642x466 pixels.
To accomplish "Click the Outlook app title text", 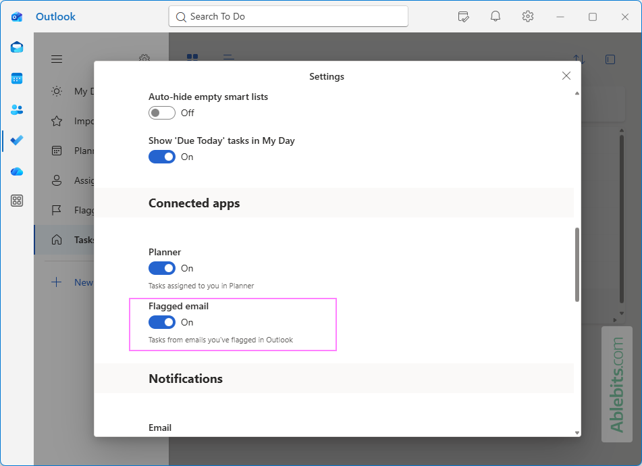I will click(x=55, y=16).
